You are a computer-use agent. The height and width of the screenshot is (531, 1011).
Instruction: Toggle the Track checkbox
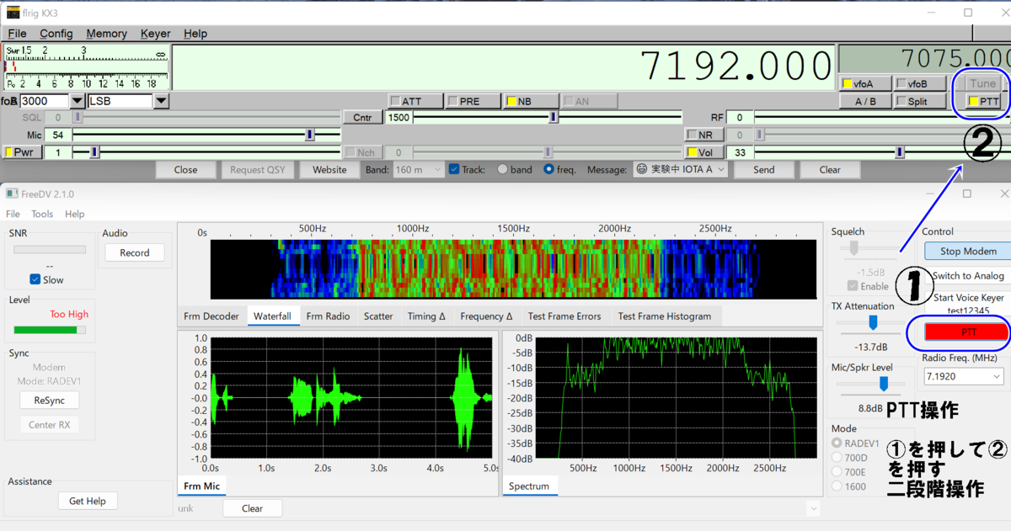(x=454, y=169)
